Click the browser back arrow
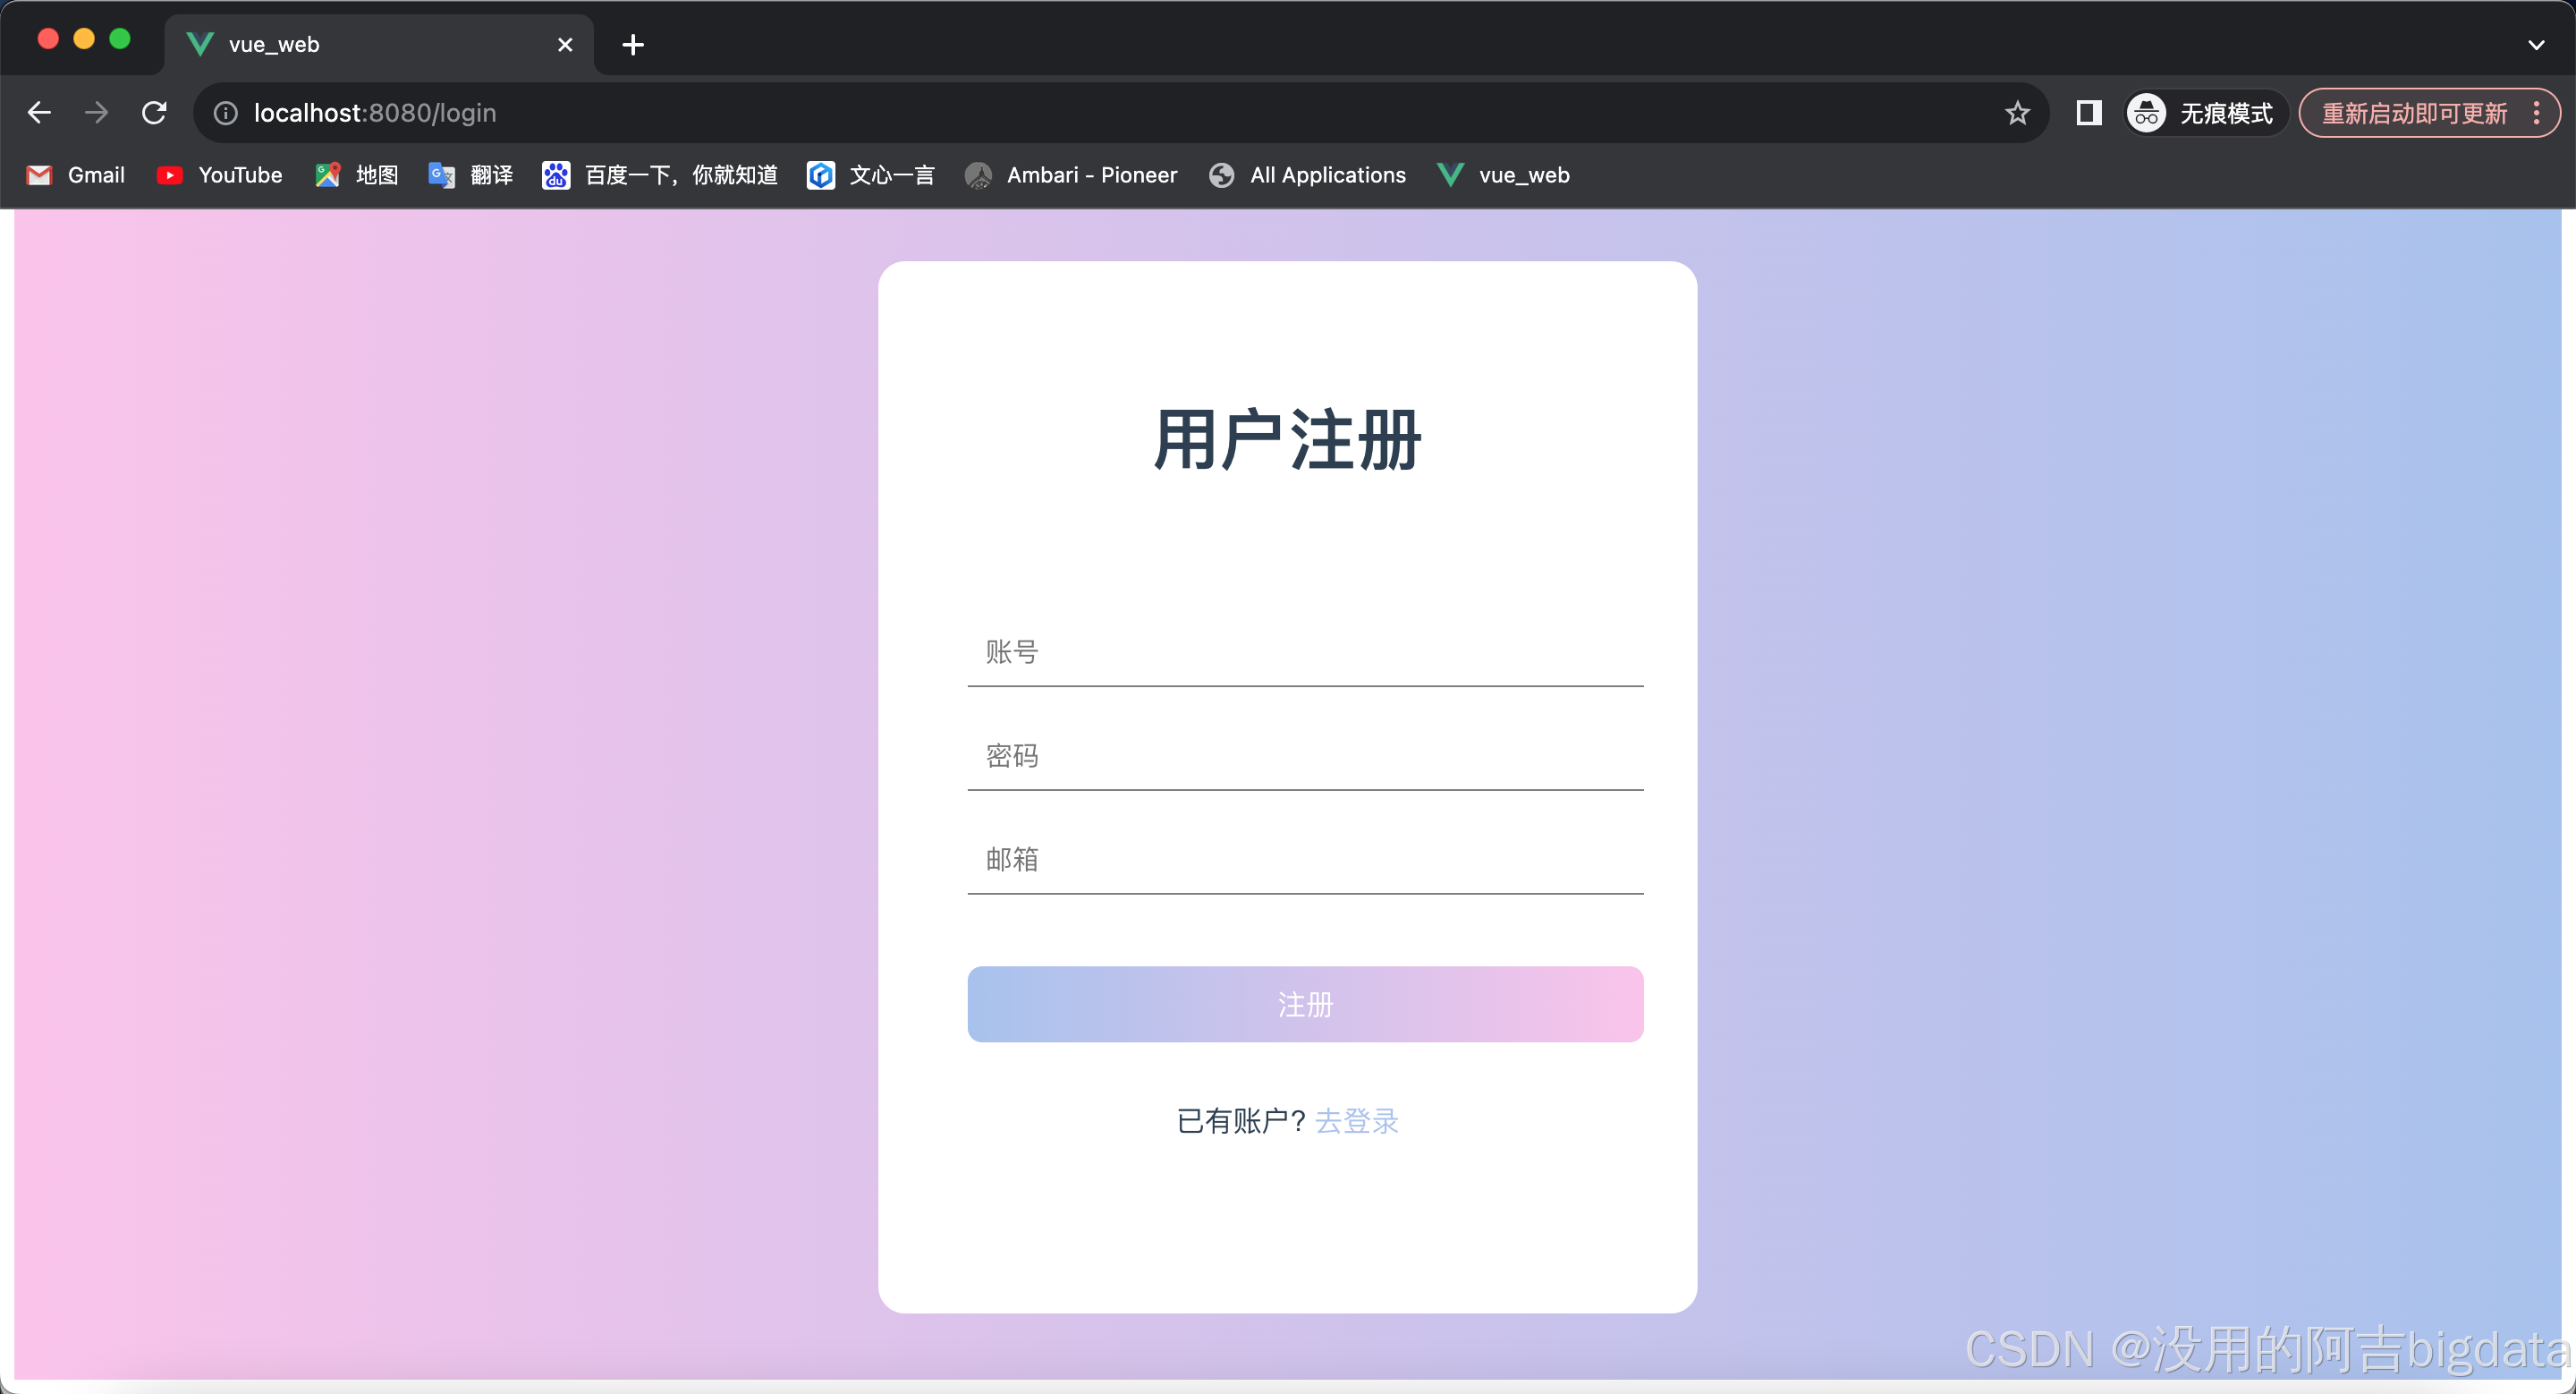This screenshot has width=2576, height=1394. (x=39, y=113)
